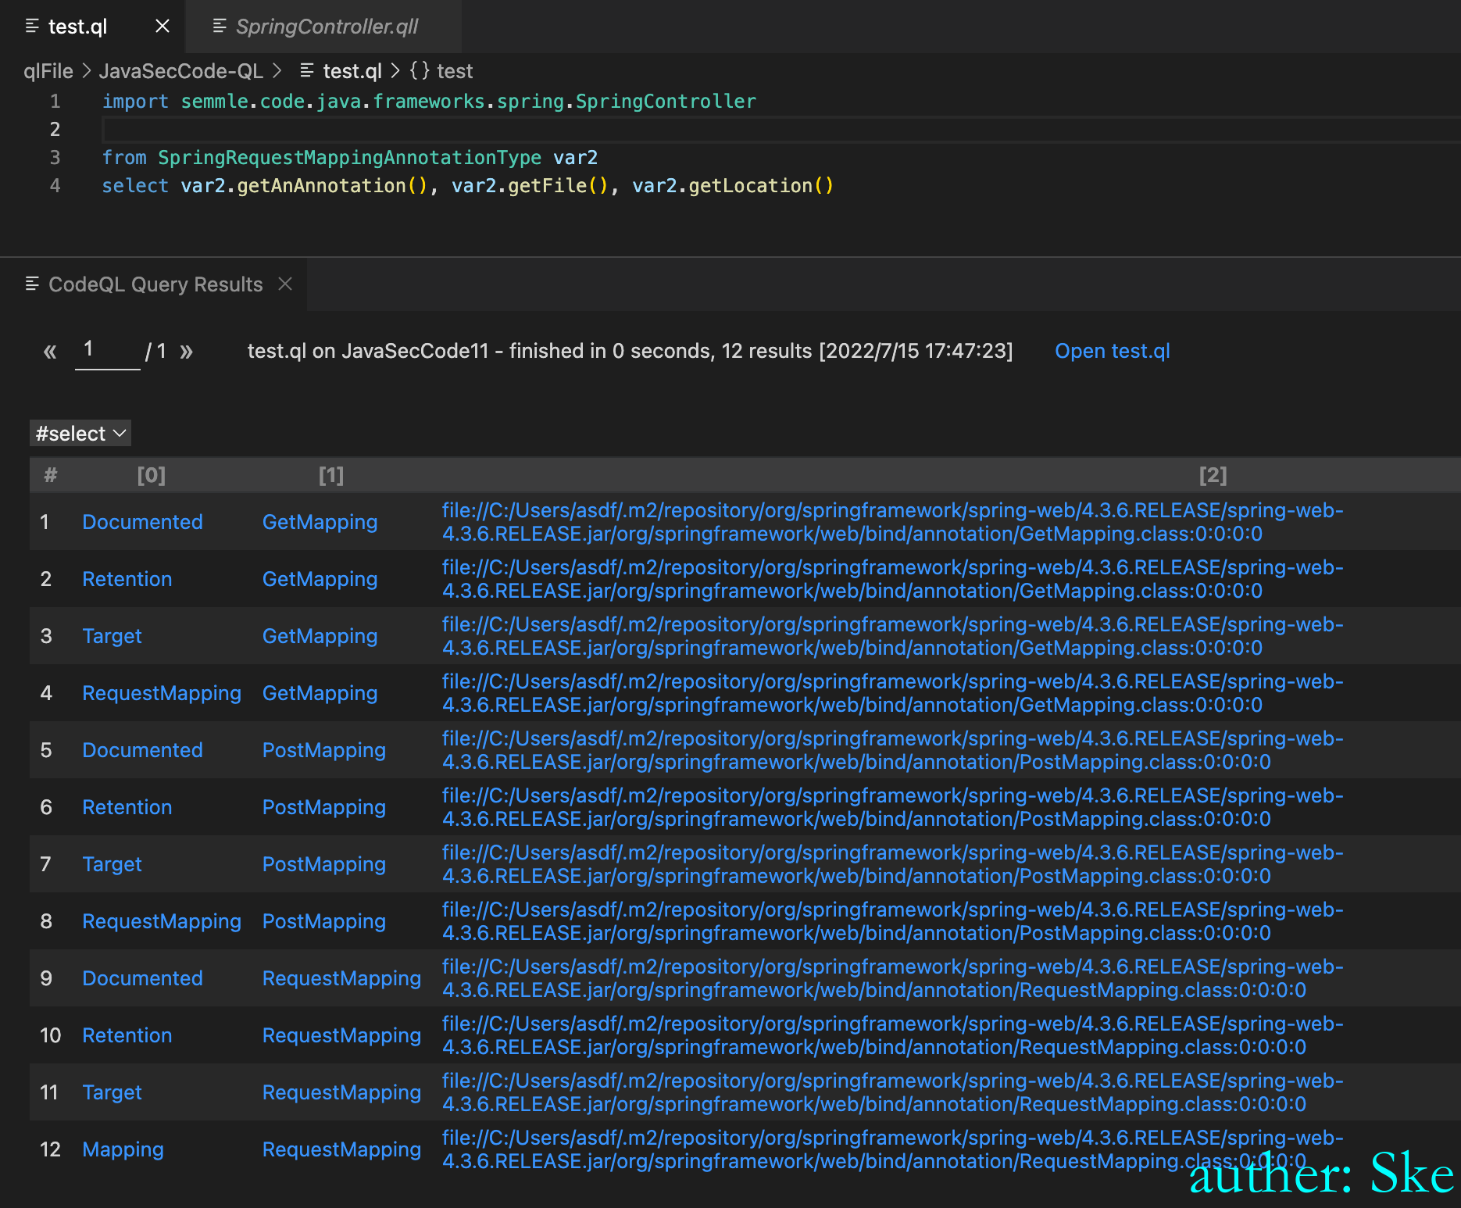The height and width of the screenshot is (1208, 1461).
Task: Open Documented link in row 5
Action: coord(142,750)
